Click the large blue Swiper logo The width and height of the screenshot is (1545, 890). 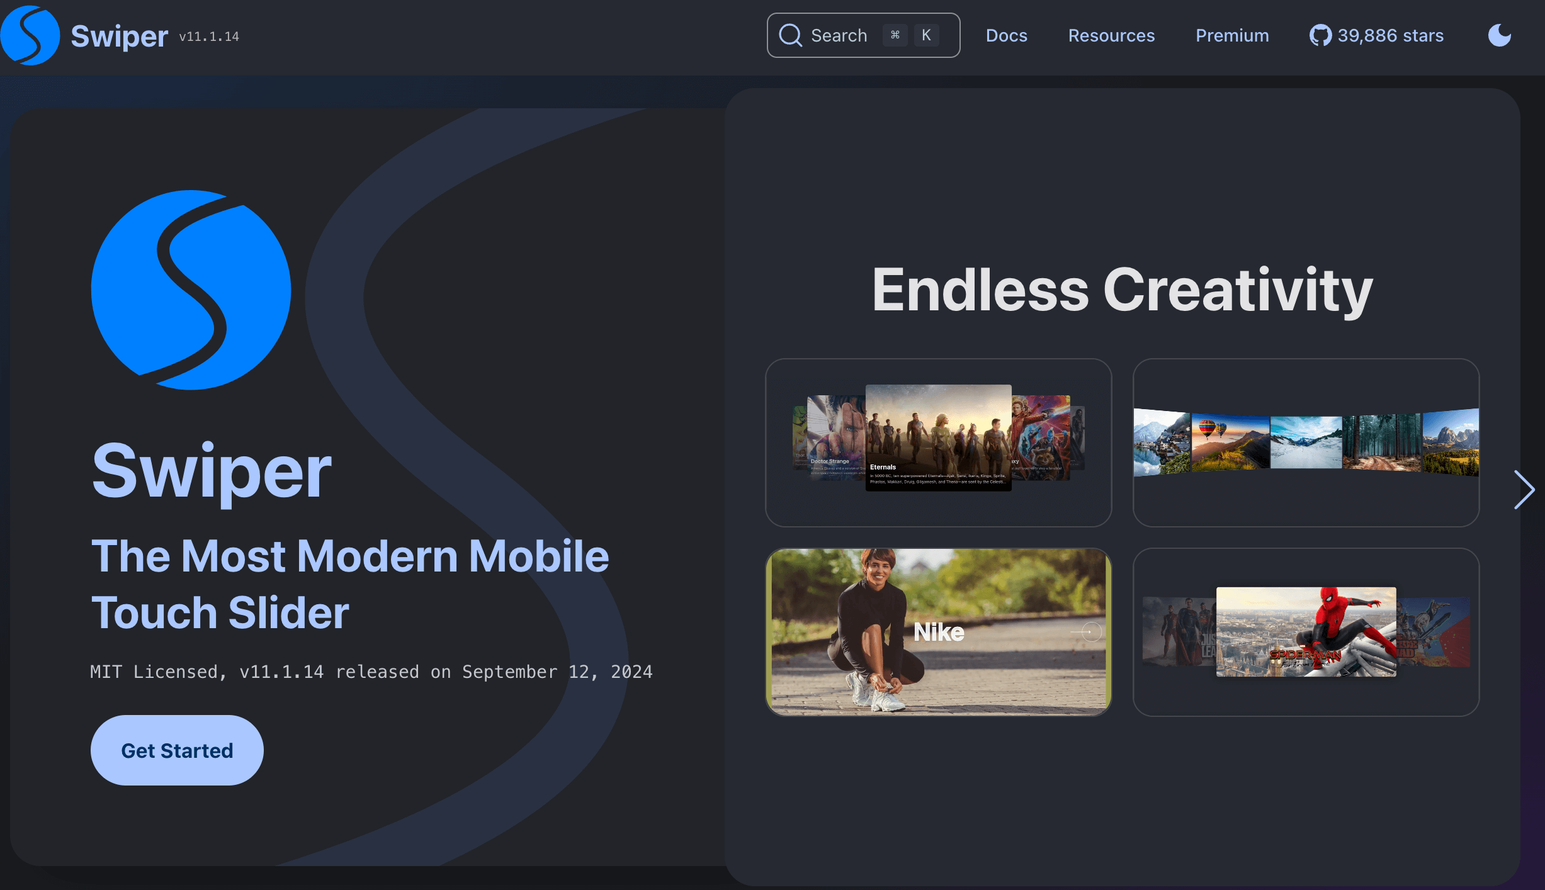tap(191, 290)
